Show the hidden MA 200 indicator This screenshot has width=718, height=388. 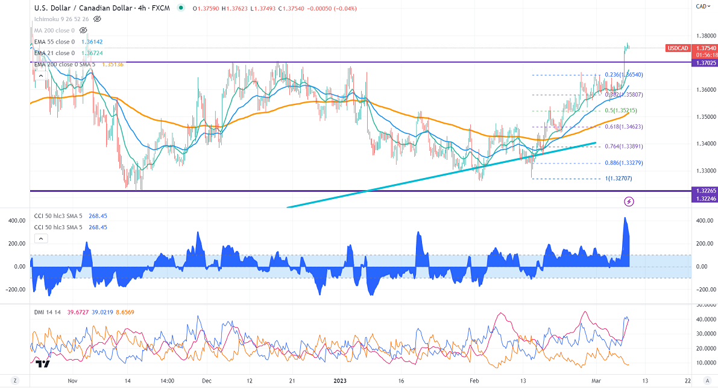(83, 30)
